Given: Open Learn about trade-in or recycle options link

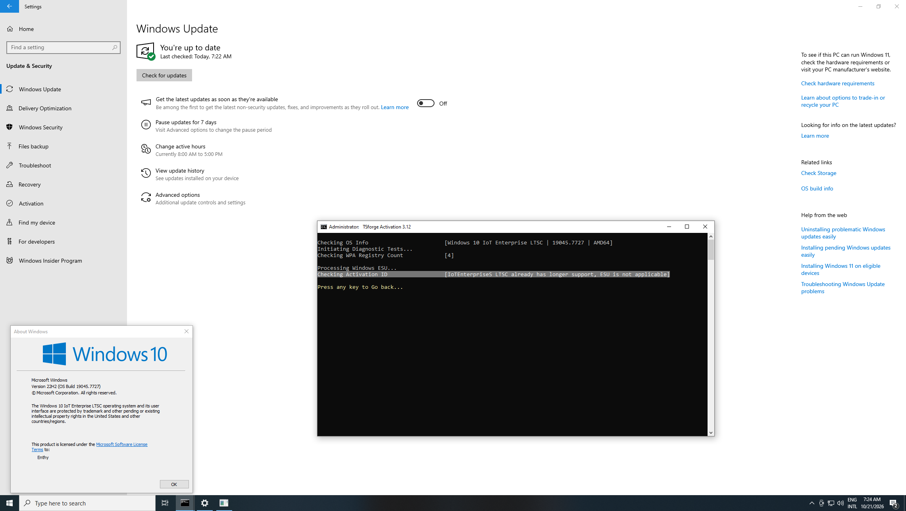Looking at the screenshot, I should tap(843, 101).
